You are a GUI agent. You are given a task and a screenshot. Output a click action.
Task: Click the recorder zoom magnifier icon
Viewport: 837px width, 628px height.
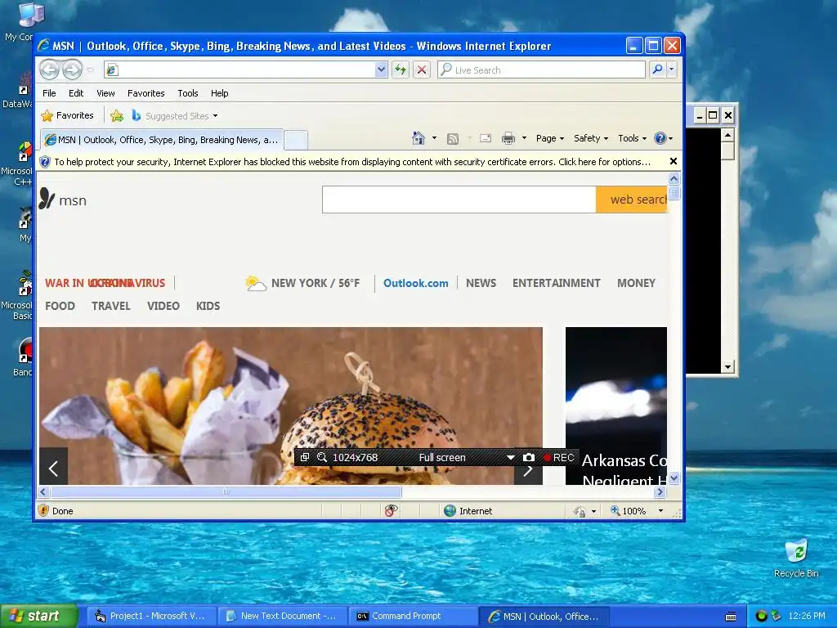tap(322, 458)
